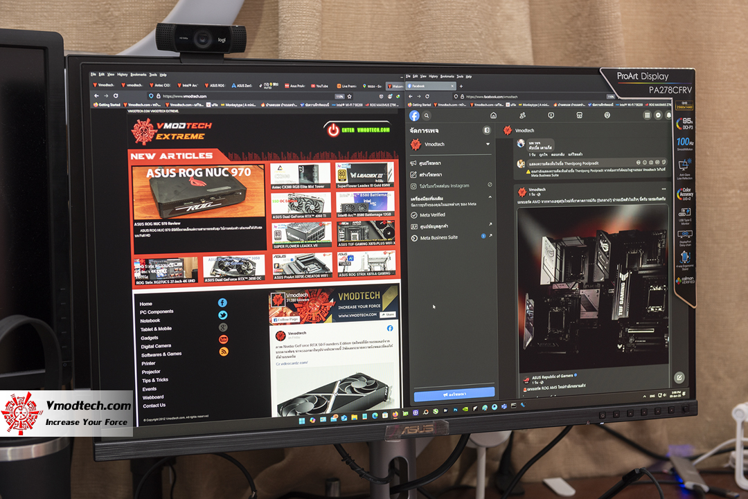Click the RSS feed icon on Vmodtech menu
Image resolution: width=748 pixels, height=499 pixels.
[x=224, y=352]
